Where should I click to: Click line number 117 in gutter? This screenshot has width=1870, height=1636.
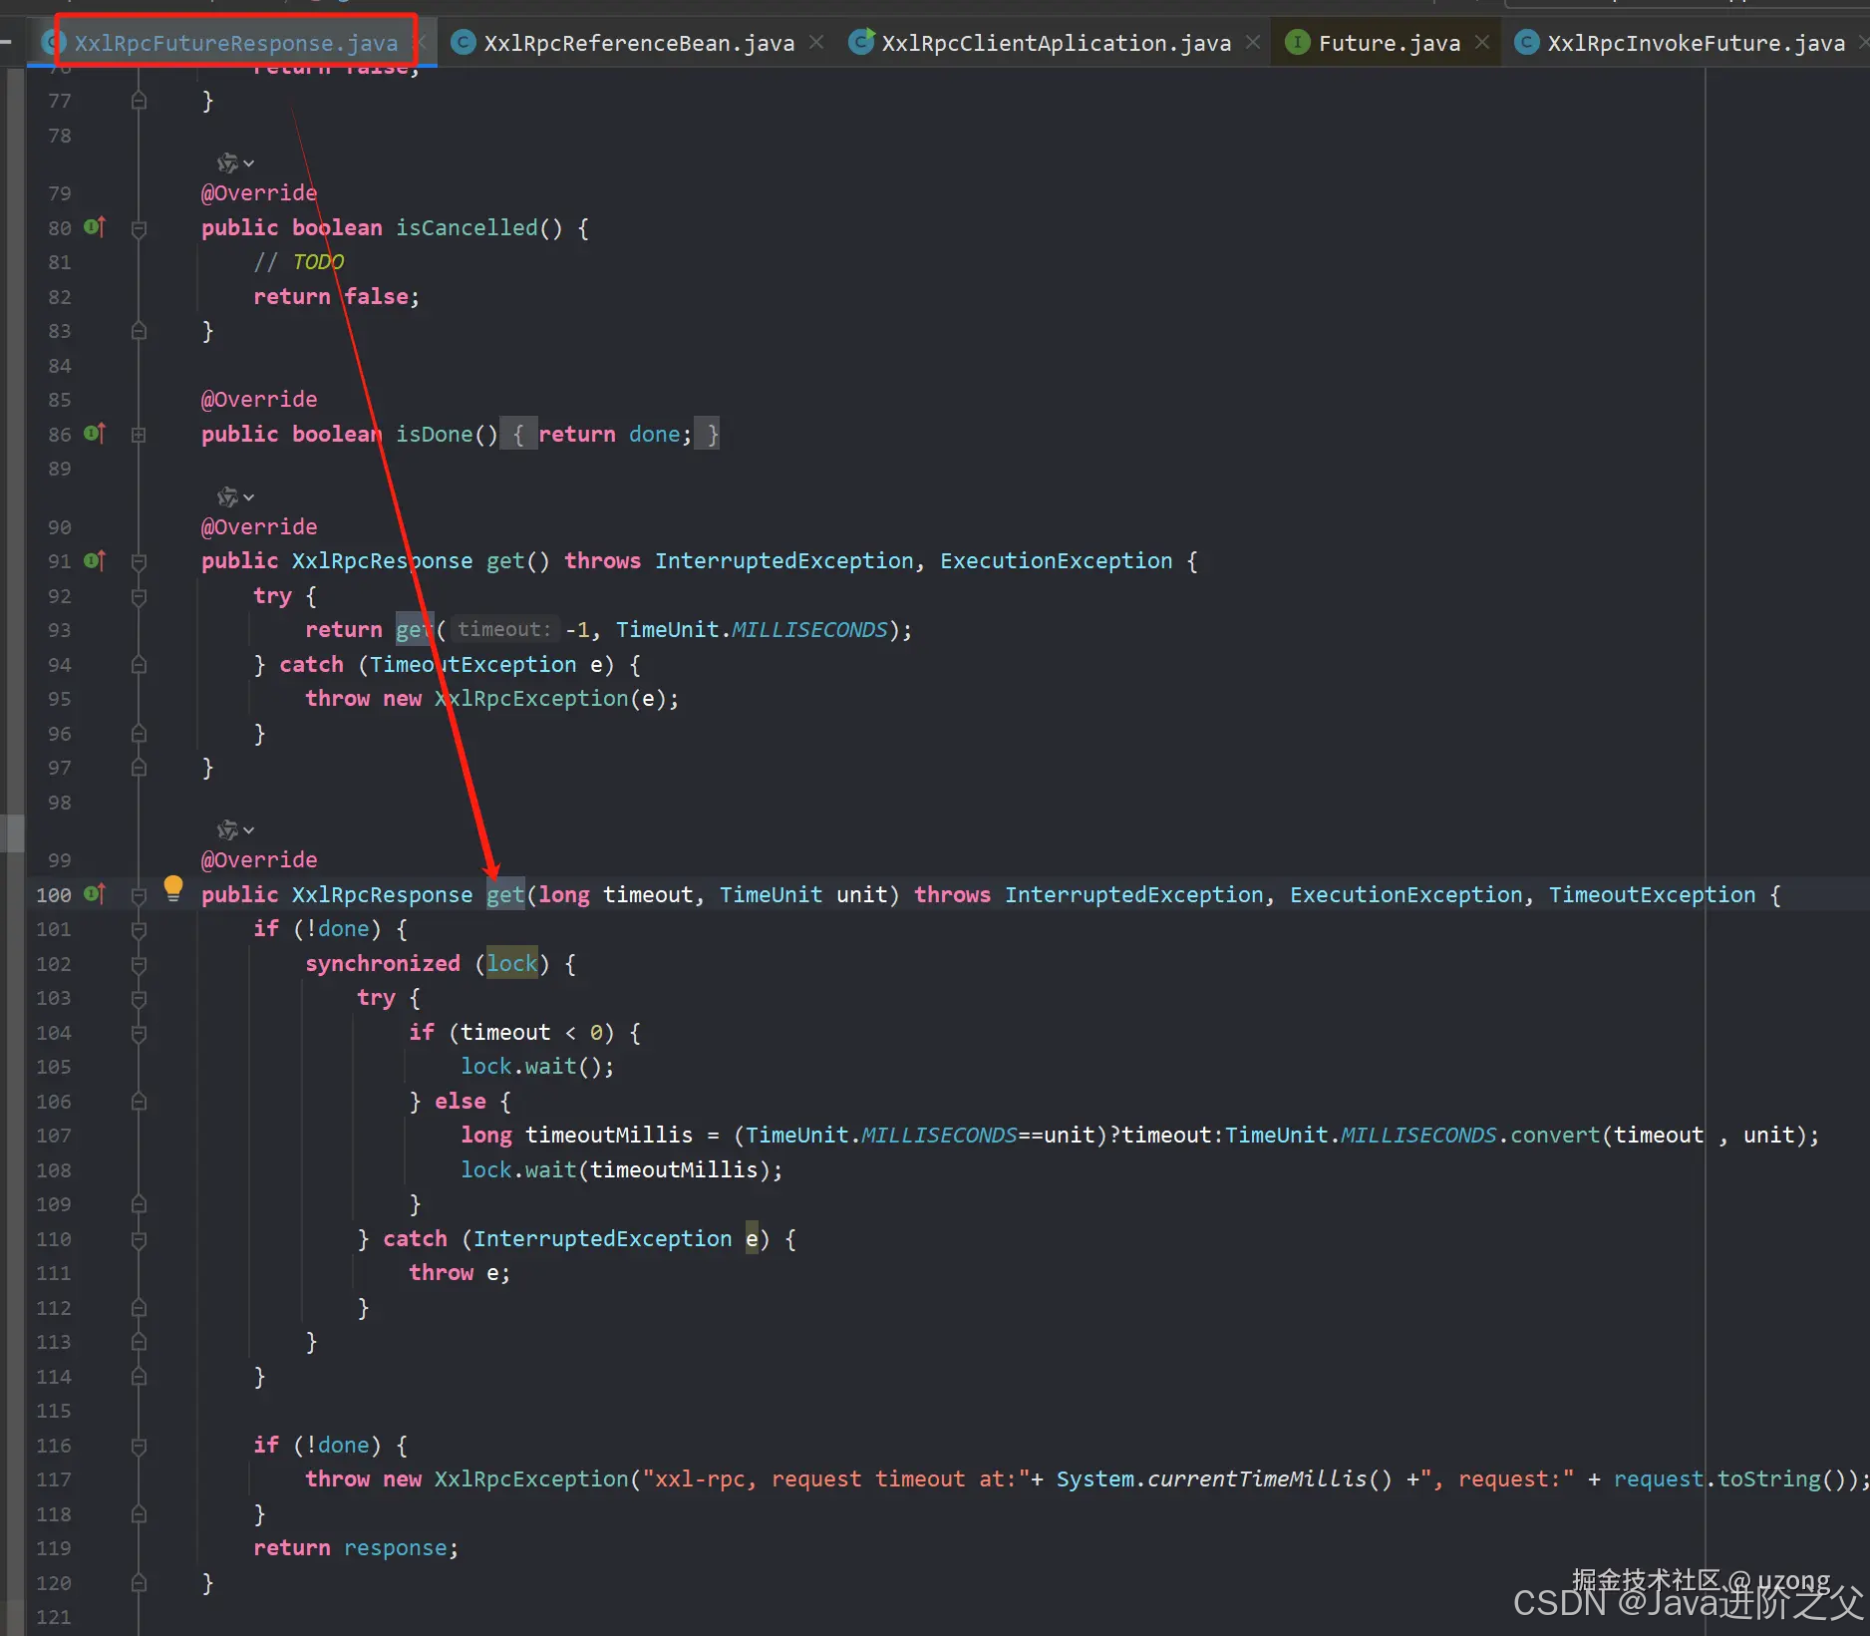click(54, 1479)
